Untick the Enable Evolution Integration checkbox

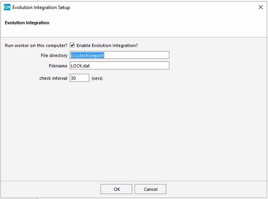coord(72,45)
